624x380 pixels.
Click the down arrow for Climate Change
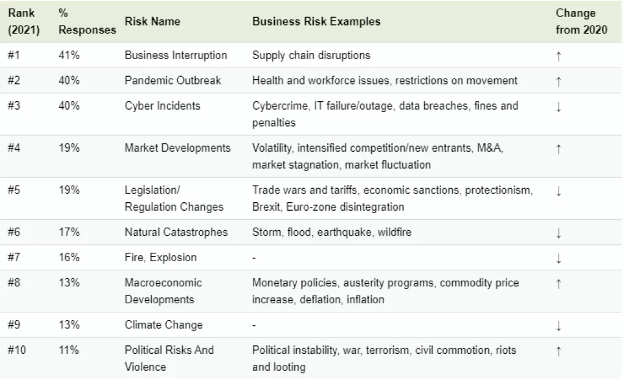pos(558,326)
